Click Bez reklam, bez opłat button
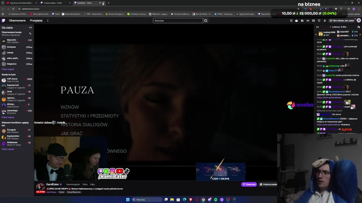362x203 pixels. (x=341, y=21)
